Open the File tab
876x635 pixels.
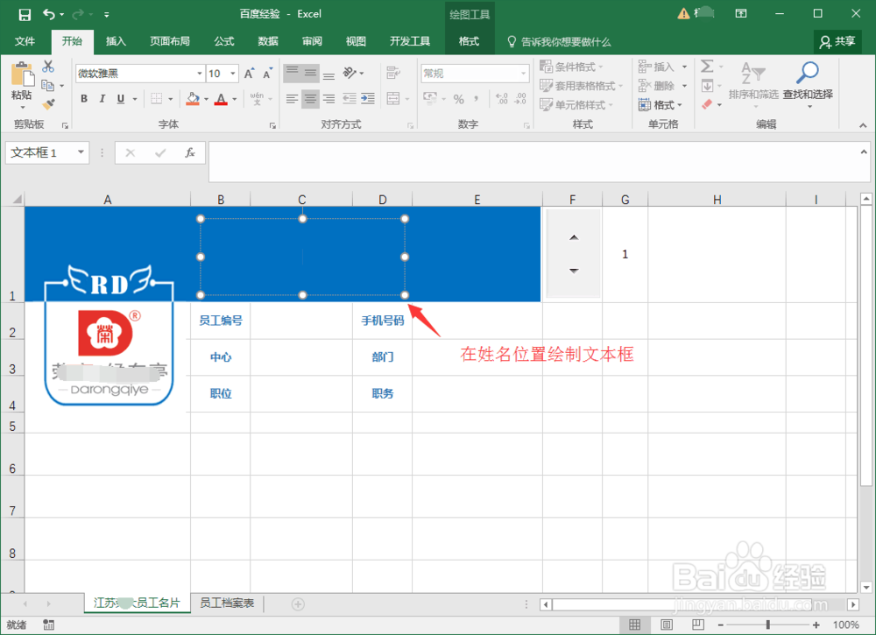pyautogui.click(x=25, y=41)
